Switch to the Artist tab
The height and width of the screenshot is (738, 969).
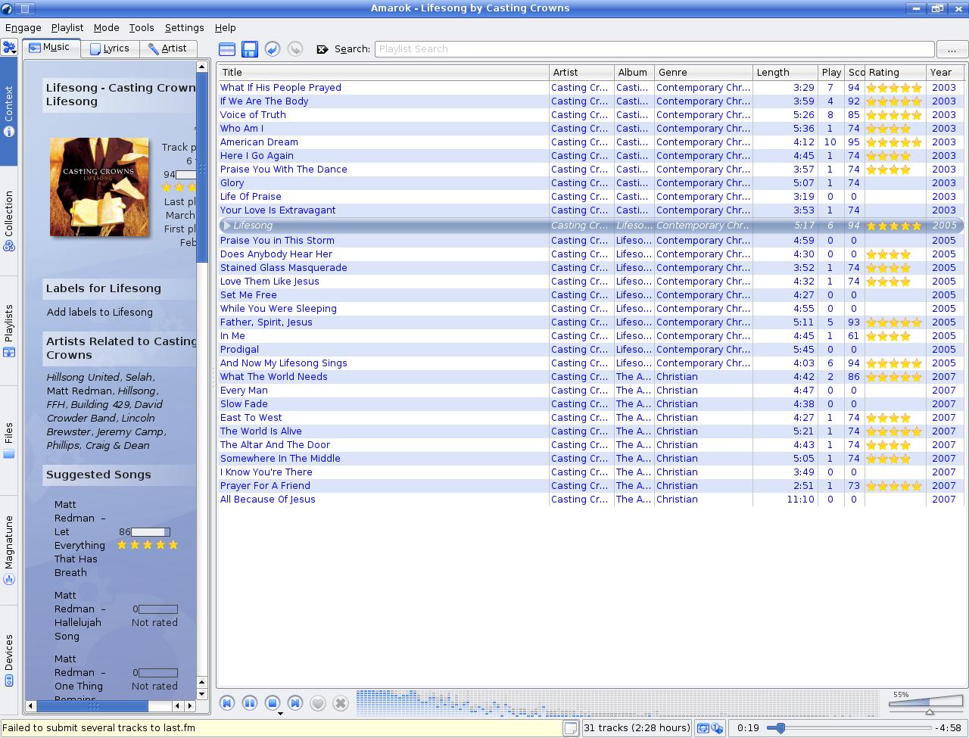click(168, 48)
